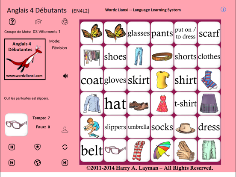Tap the yellow t-shirt picture tile
This screenshot has width=236, height=177.
pyautogui.click(x=162, y=80)
